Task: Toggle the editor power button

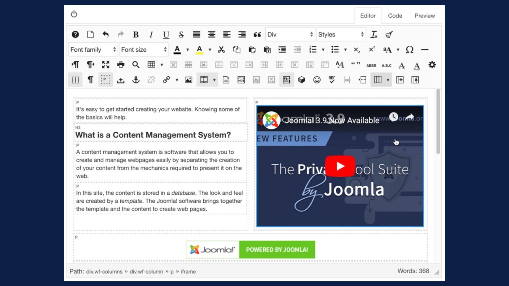Action: click(74, 14)
